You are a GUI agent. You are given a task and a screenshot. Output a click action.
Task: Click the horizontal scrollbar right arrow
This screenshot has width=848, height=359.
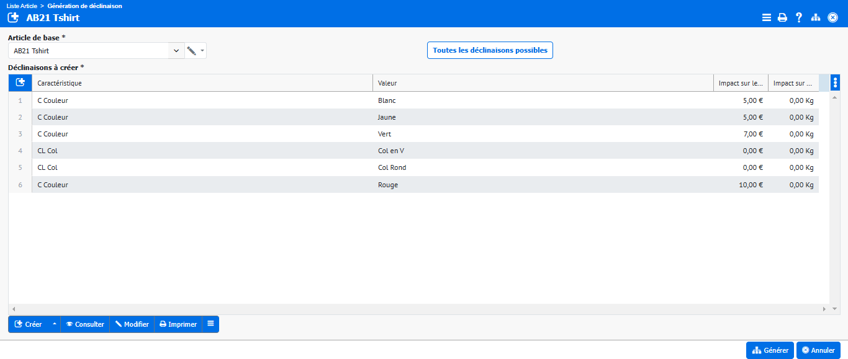point(824,309)
